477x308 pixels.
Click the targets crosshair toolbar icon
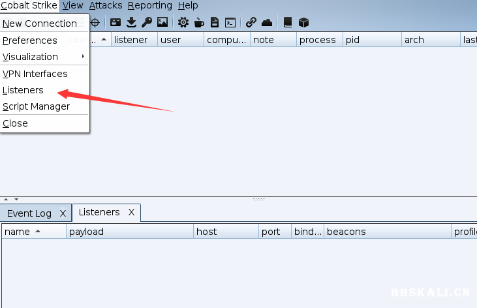click(95, 22)
